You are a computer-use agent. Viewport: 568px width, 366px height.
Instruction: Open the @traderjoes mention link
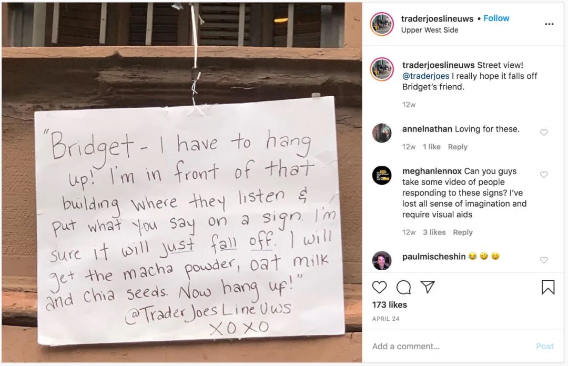425,76
